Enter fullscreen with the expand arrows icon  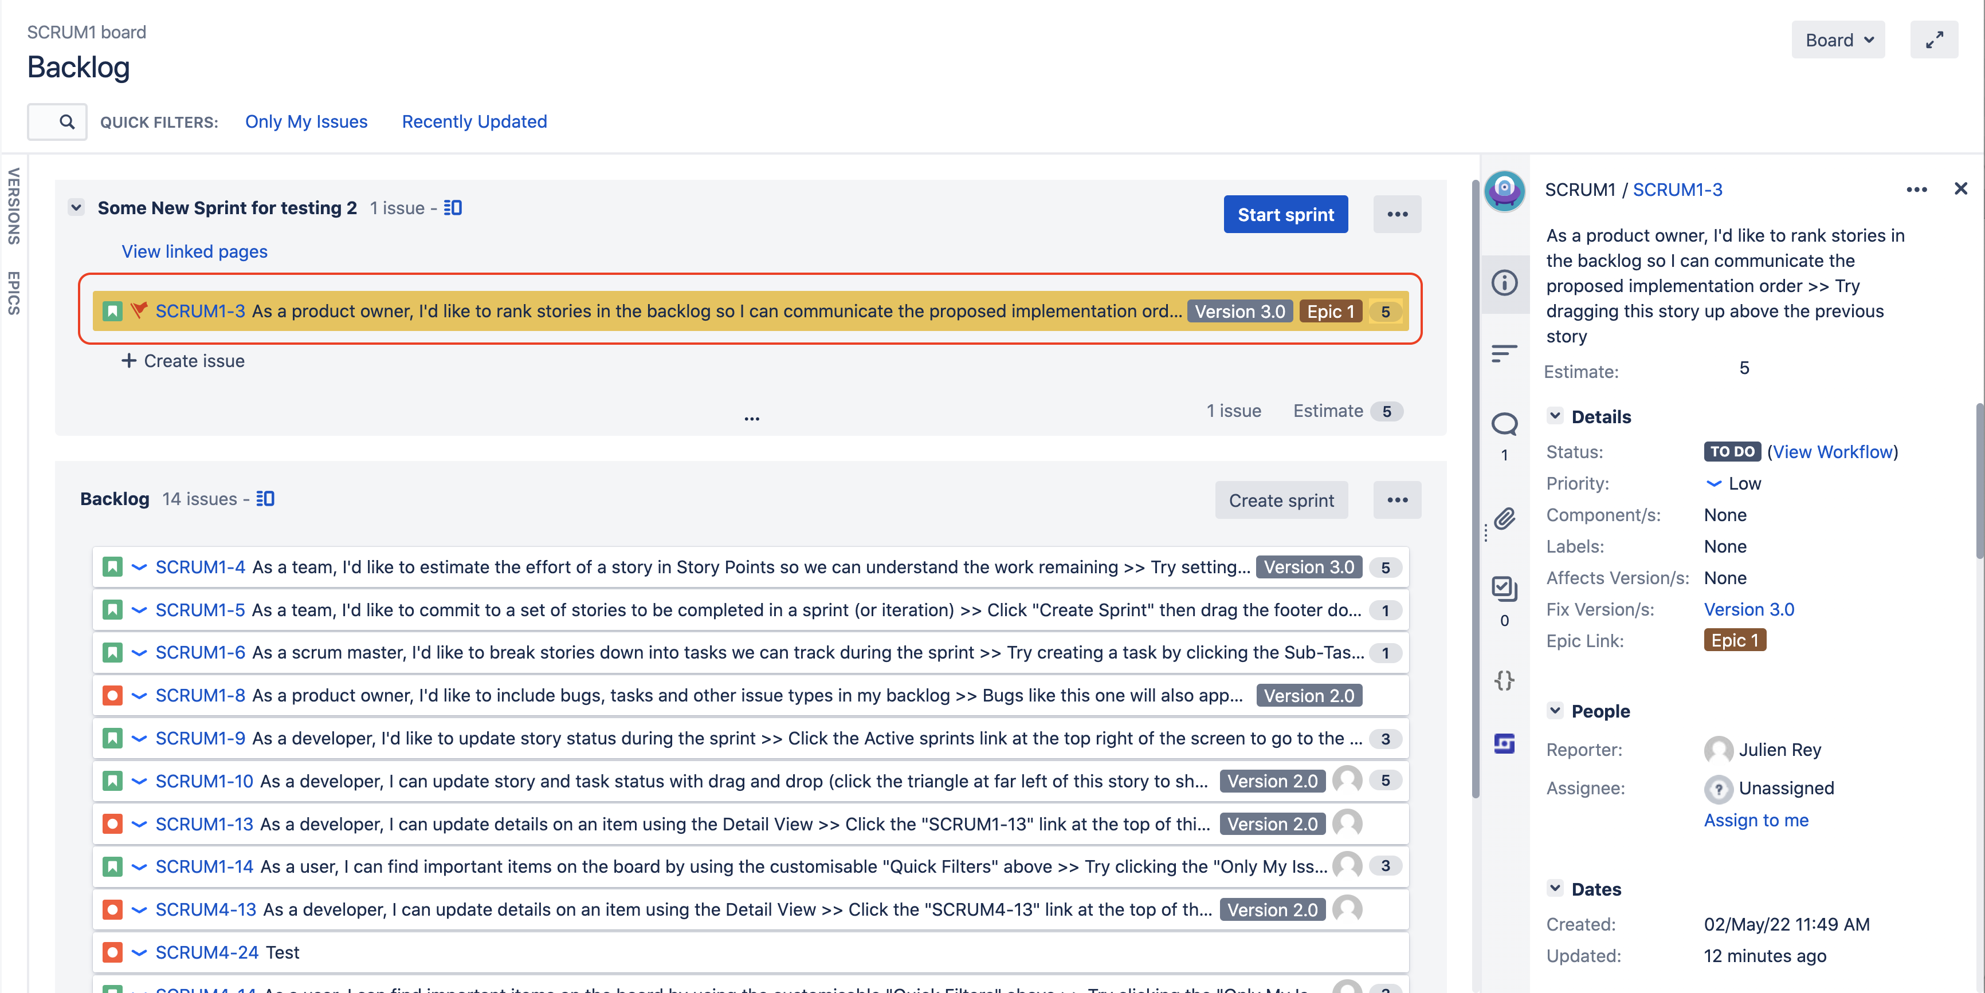pos(1933,40)
